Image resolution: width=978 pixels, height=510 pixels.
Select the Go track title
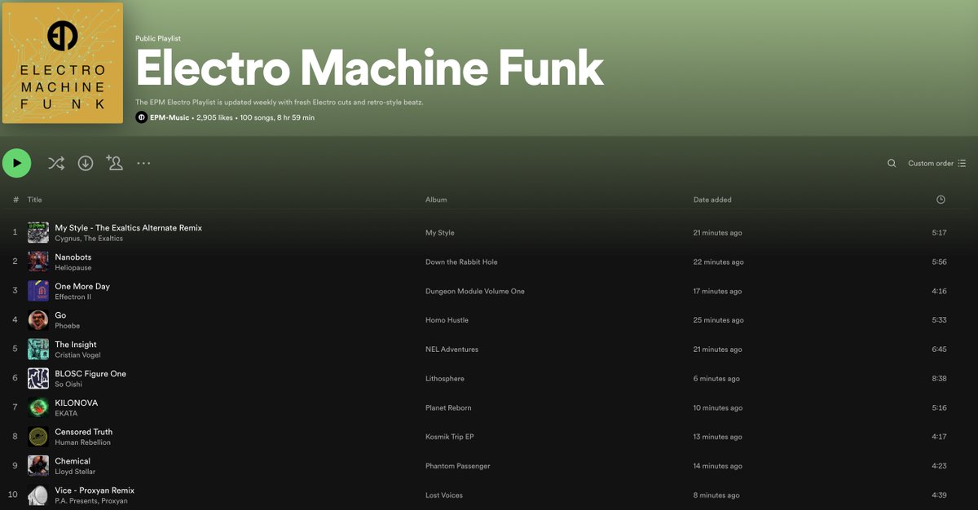[x=60, y=315]
